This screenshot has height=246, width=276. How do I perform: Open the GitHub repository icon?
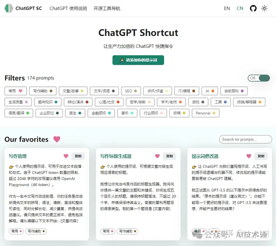[x=253, y=8]
